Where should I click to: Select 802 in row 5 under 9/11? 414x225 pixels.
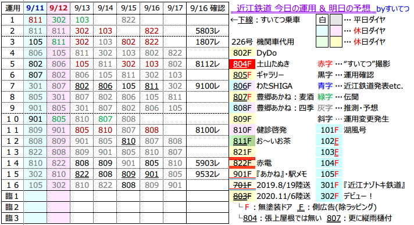[x=35, y=64]
